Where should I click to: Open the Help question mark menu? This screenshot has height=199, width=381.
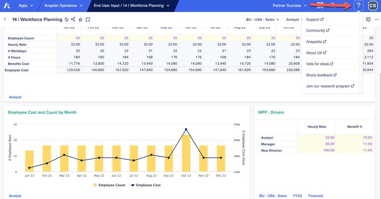point(358,5)
